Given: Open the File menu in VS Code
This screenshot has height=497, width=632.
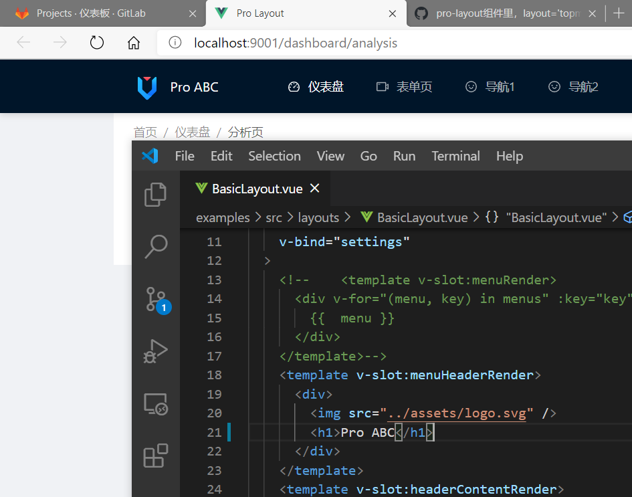Looking at the screenshot, I should pos(184,156).
